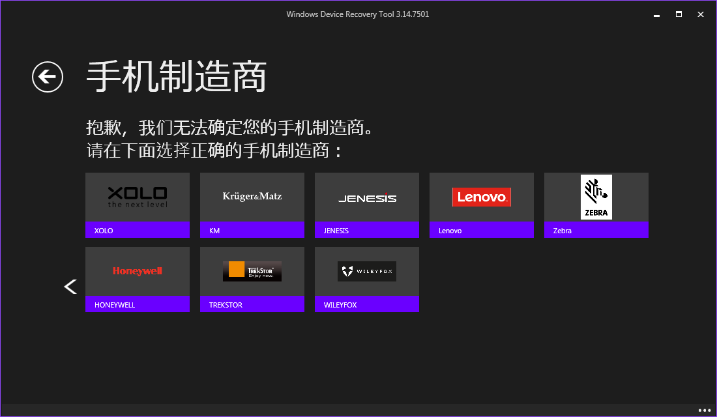Select the red Honeywell logo
This screenshot has width=717, height=417.
[x=138, y=271]
